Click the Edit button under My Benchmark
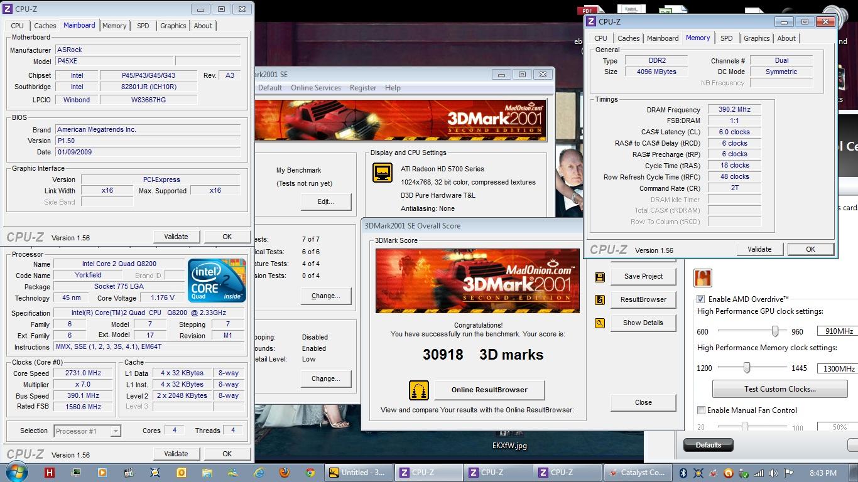The height and width of the screenshot is (482, 858). pyautogui.click(x=325, y=201)
